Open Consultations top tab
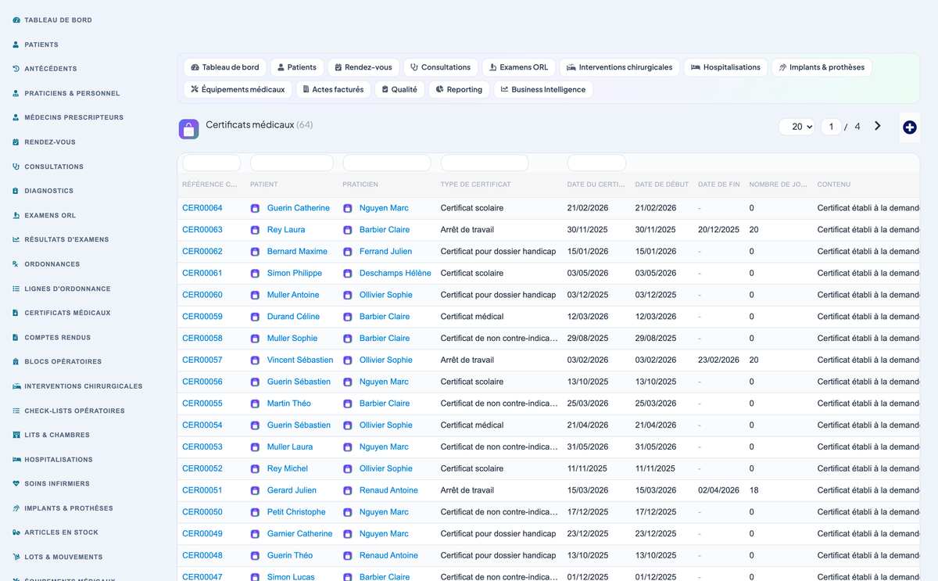The image size is (938, 581). click(x=441, y=67)
